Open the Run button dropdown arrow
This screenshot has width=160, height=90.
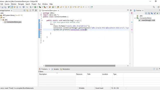point(37,7)
